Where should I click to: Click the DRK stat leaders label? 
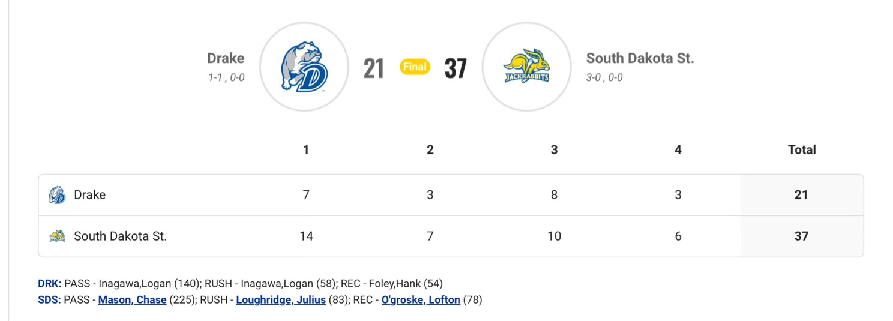(x=50, y=284)
